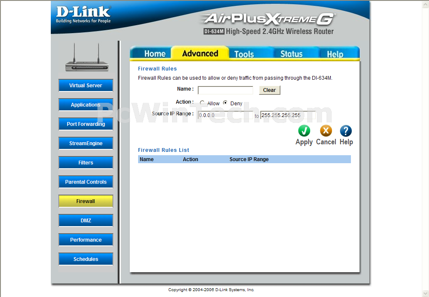Go to the Applications section

pyautogui.click(x=86, y=105)
